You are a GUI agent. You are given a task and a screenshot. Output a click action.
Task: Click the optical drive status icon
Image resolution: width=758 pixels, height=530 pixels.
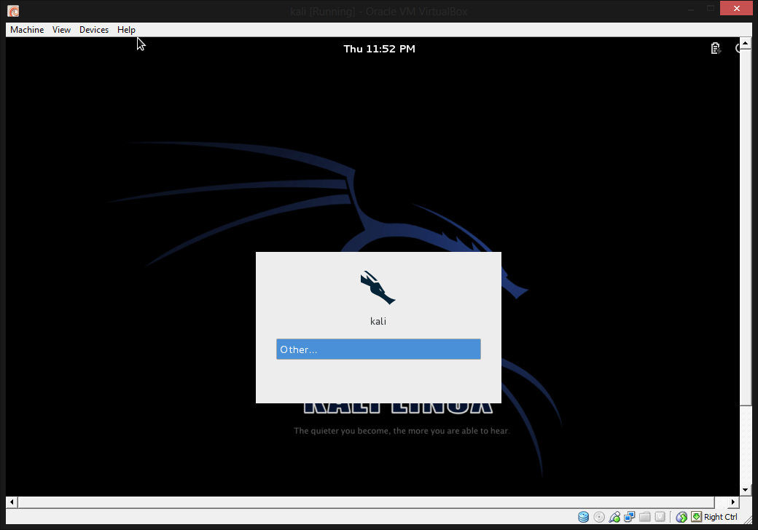point(599,517)
